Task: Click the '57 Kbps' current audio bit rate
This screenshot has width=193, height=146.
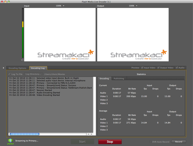Action: click(132, 93)
